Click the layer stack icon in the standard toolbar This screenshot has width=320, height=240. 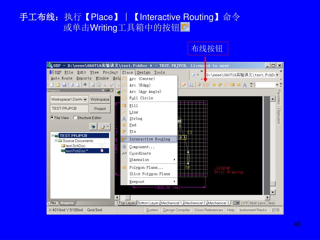point(85,85)
